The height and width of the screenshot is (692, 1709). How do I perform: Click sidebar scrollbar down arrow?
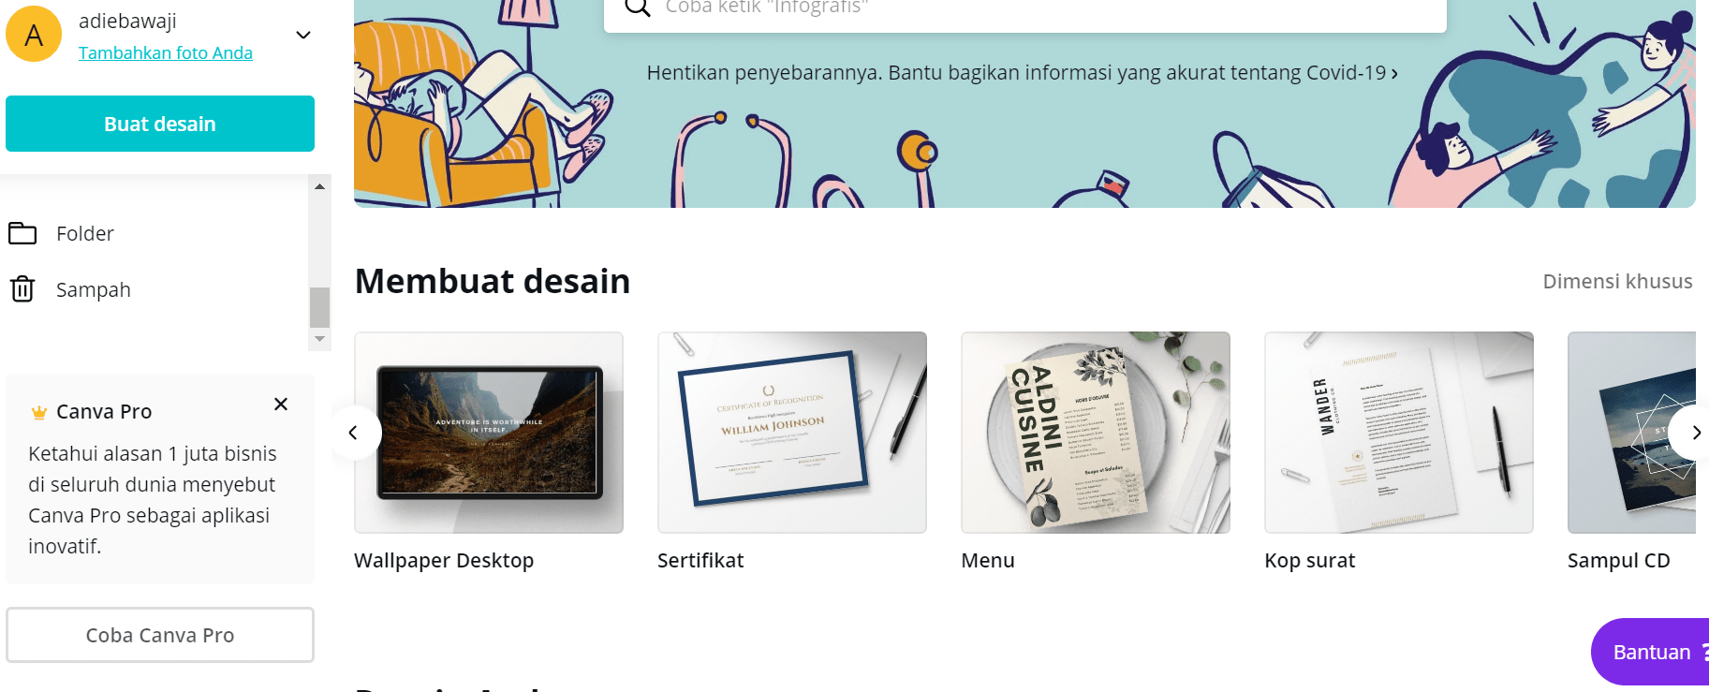click(x=319, y=339)
